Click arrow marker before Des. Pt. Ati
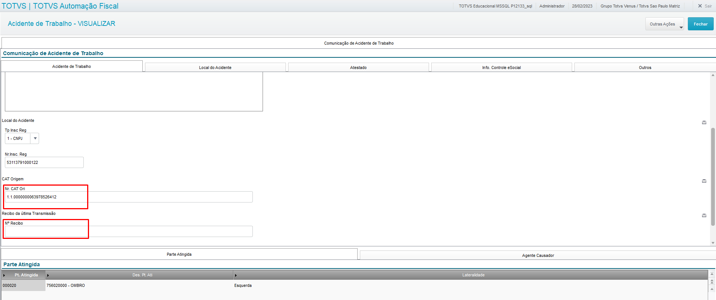Screen dimensions: 716x300 [48, 275]
